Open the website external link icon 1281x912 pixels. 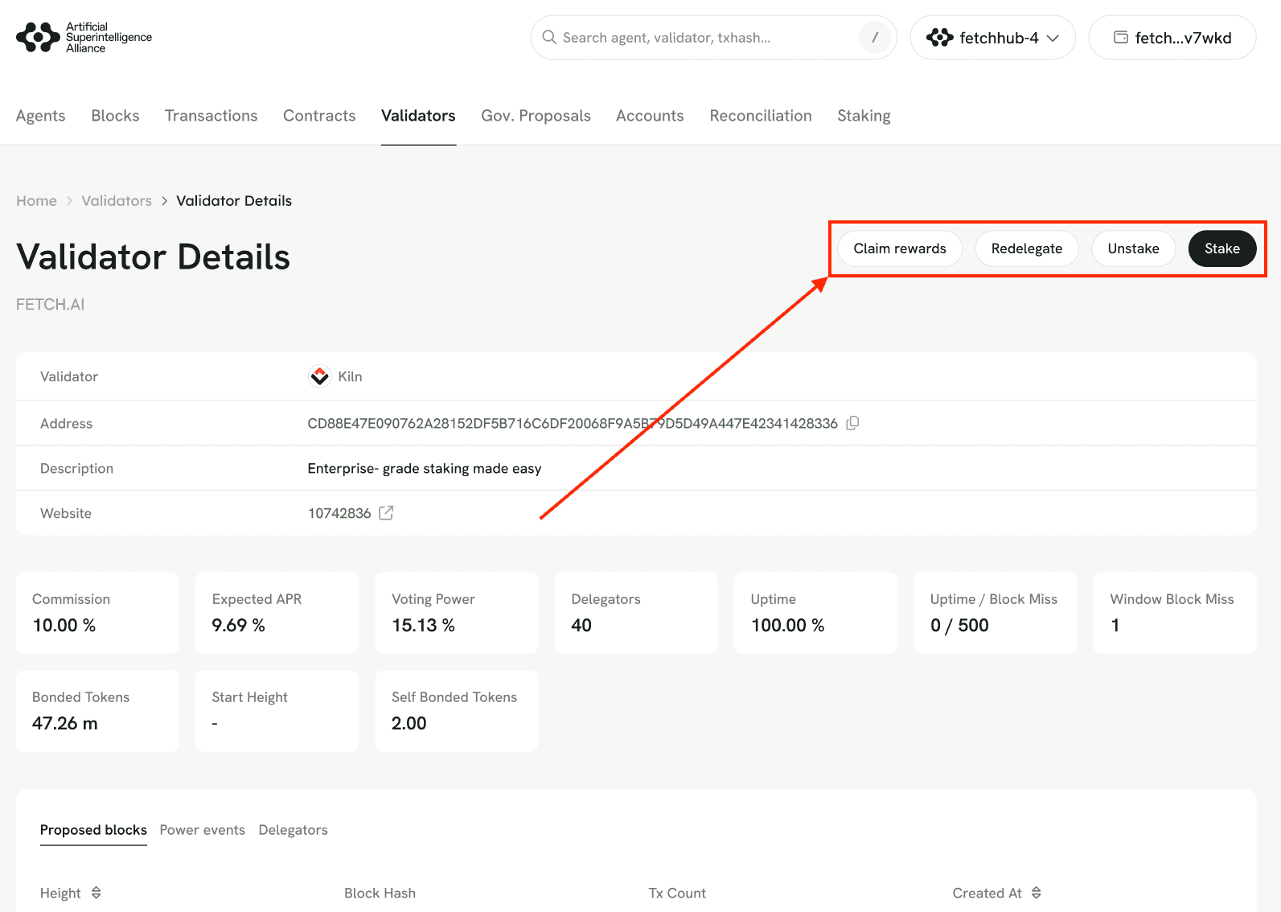click(386, 513)
